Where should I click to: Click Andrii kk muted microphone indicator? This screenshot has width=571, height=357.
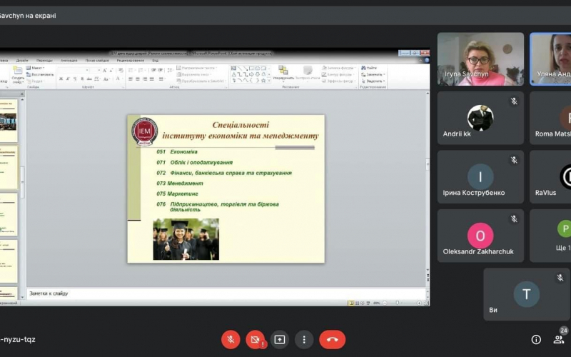[514, 101]
